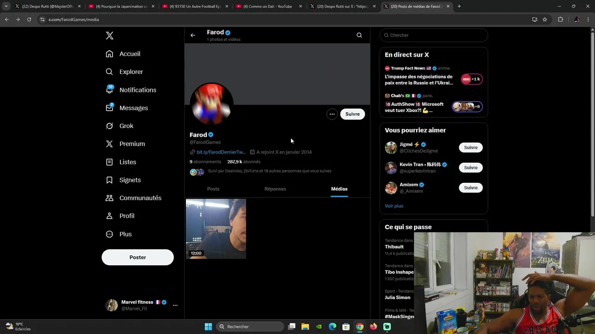The width and height of the screenshot is (595, 334).
Task: Switch to 93150 Un Autre Football tab
Action: click(x=195, y=6)
